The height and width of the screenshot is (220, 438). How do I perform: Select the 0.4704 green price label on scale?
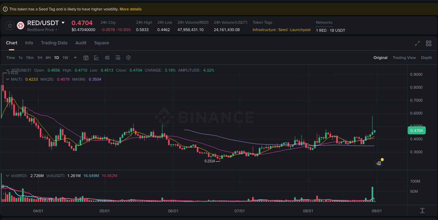coord(417,130)
